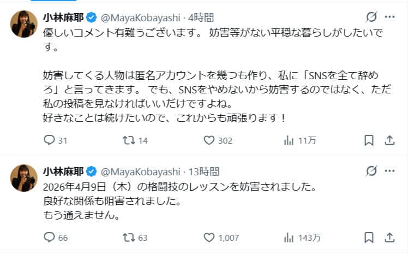Screen dimensions: 408x254
Task: Open the 13時間 timestamp link
Action: [x=205, y=172]
